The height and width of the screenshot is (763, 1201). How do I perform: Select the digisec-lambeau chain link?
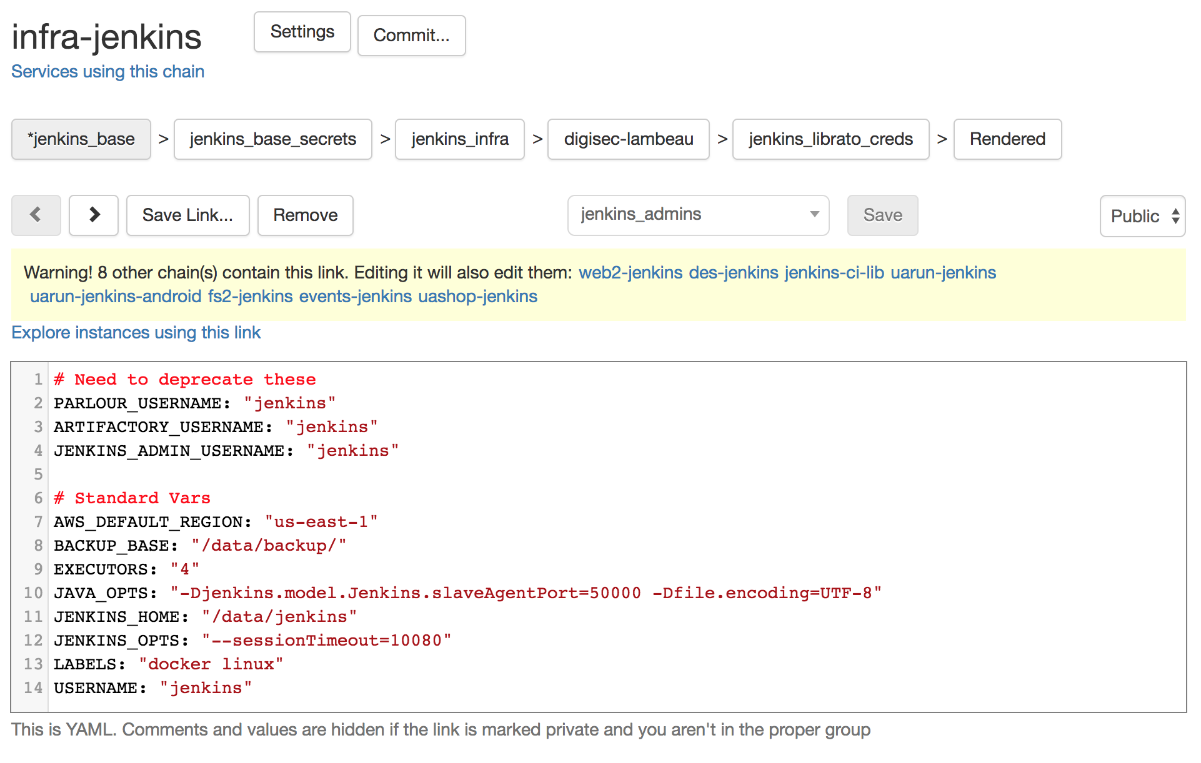pyautogui.click(x=628, y=139)
